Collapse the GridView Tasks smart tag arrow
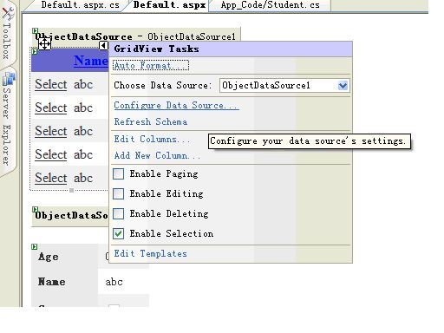 [103, 46]
